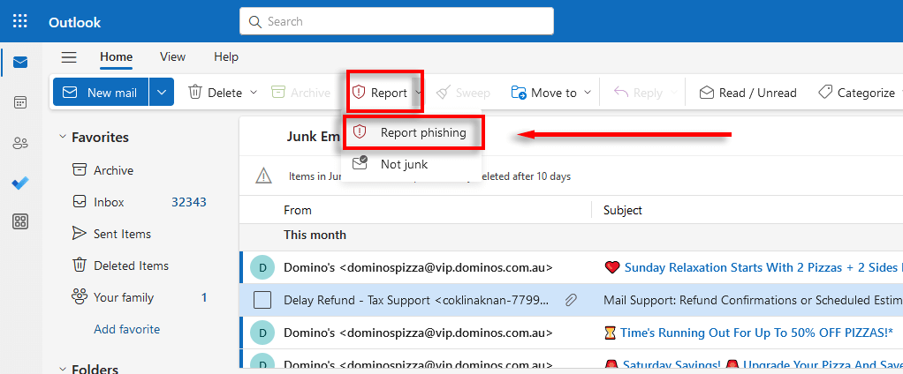Viewport: 903px width, 374px height.
Task: Click in the Search box
Action: (x=396, y=21)
